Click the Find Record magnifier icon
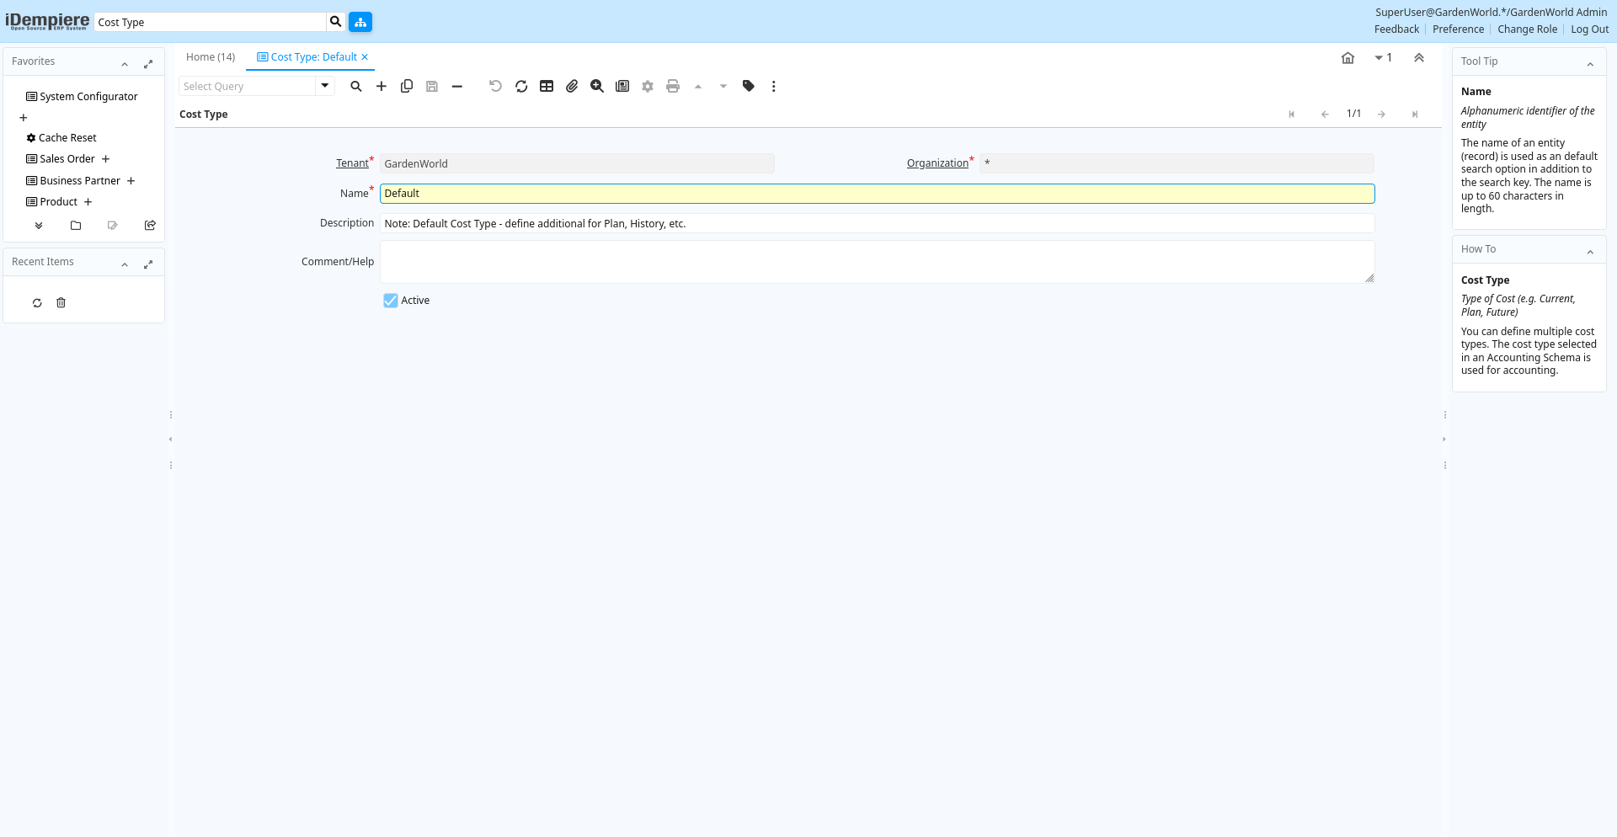 [356, 86]
